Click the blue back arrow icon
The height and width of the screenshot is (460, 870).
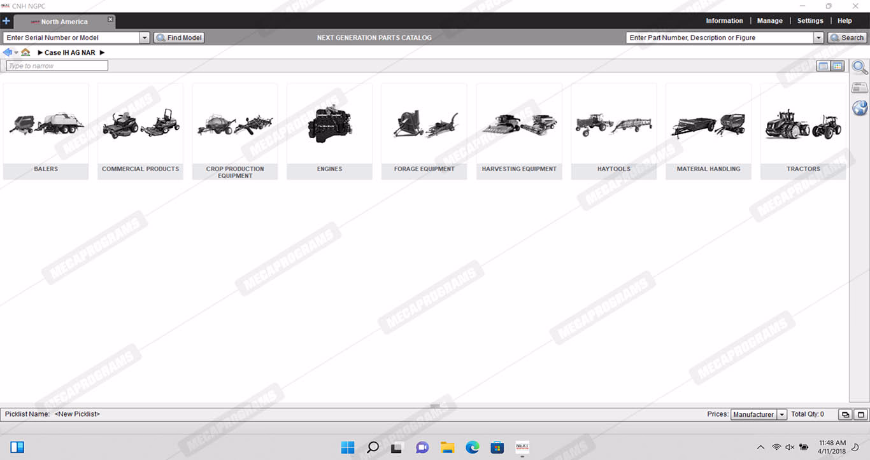8,52
